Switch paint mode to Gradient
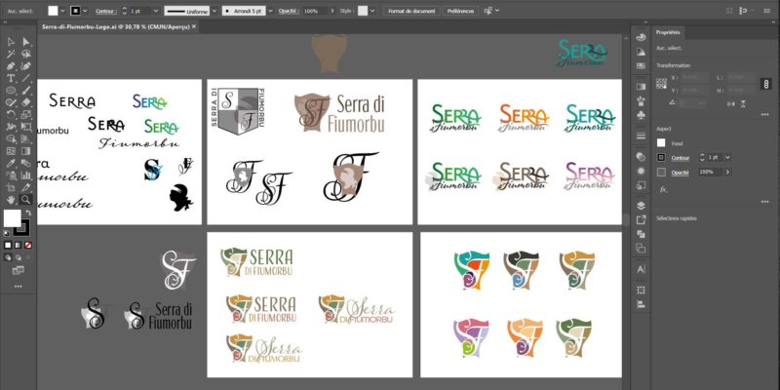The width and height of the screenshot is (780, 390). (18, 245)
